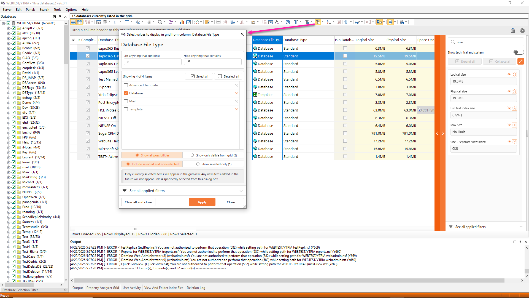Click the orange pop-out icon beside Collapse all

coord(520,61)
